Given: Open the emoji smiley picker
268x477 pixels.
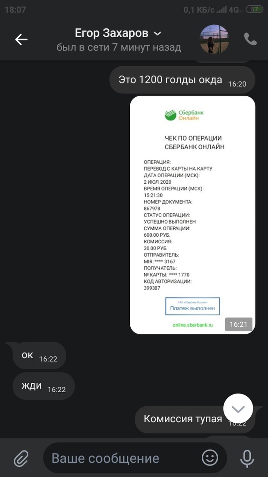Looking at the screenshot, I should [x=210, y=458].
